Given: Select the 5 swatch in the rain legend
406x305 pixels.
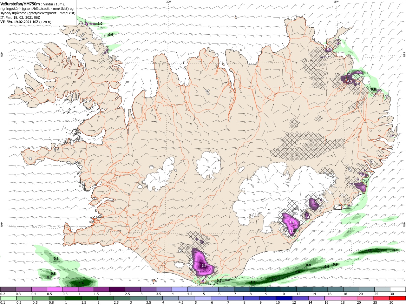Looking at the screenshot, I should tap(203, 298).
